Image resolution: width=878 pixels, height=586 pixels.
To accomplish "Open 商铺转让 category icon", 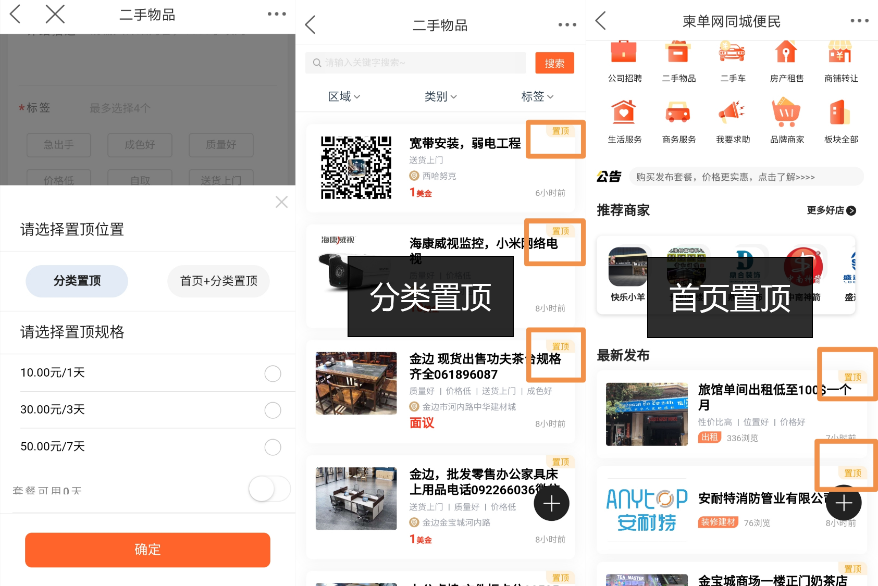I will coord(840,52).
